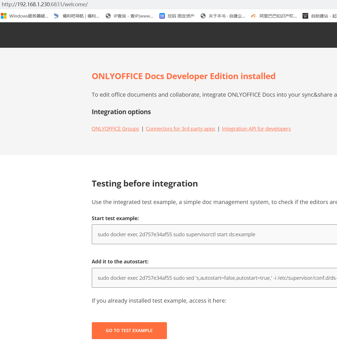
Task: Open the ONLYOFFICE Groups link
Action: [x=115, y=129]
